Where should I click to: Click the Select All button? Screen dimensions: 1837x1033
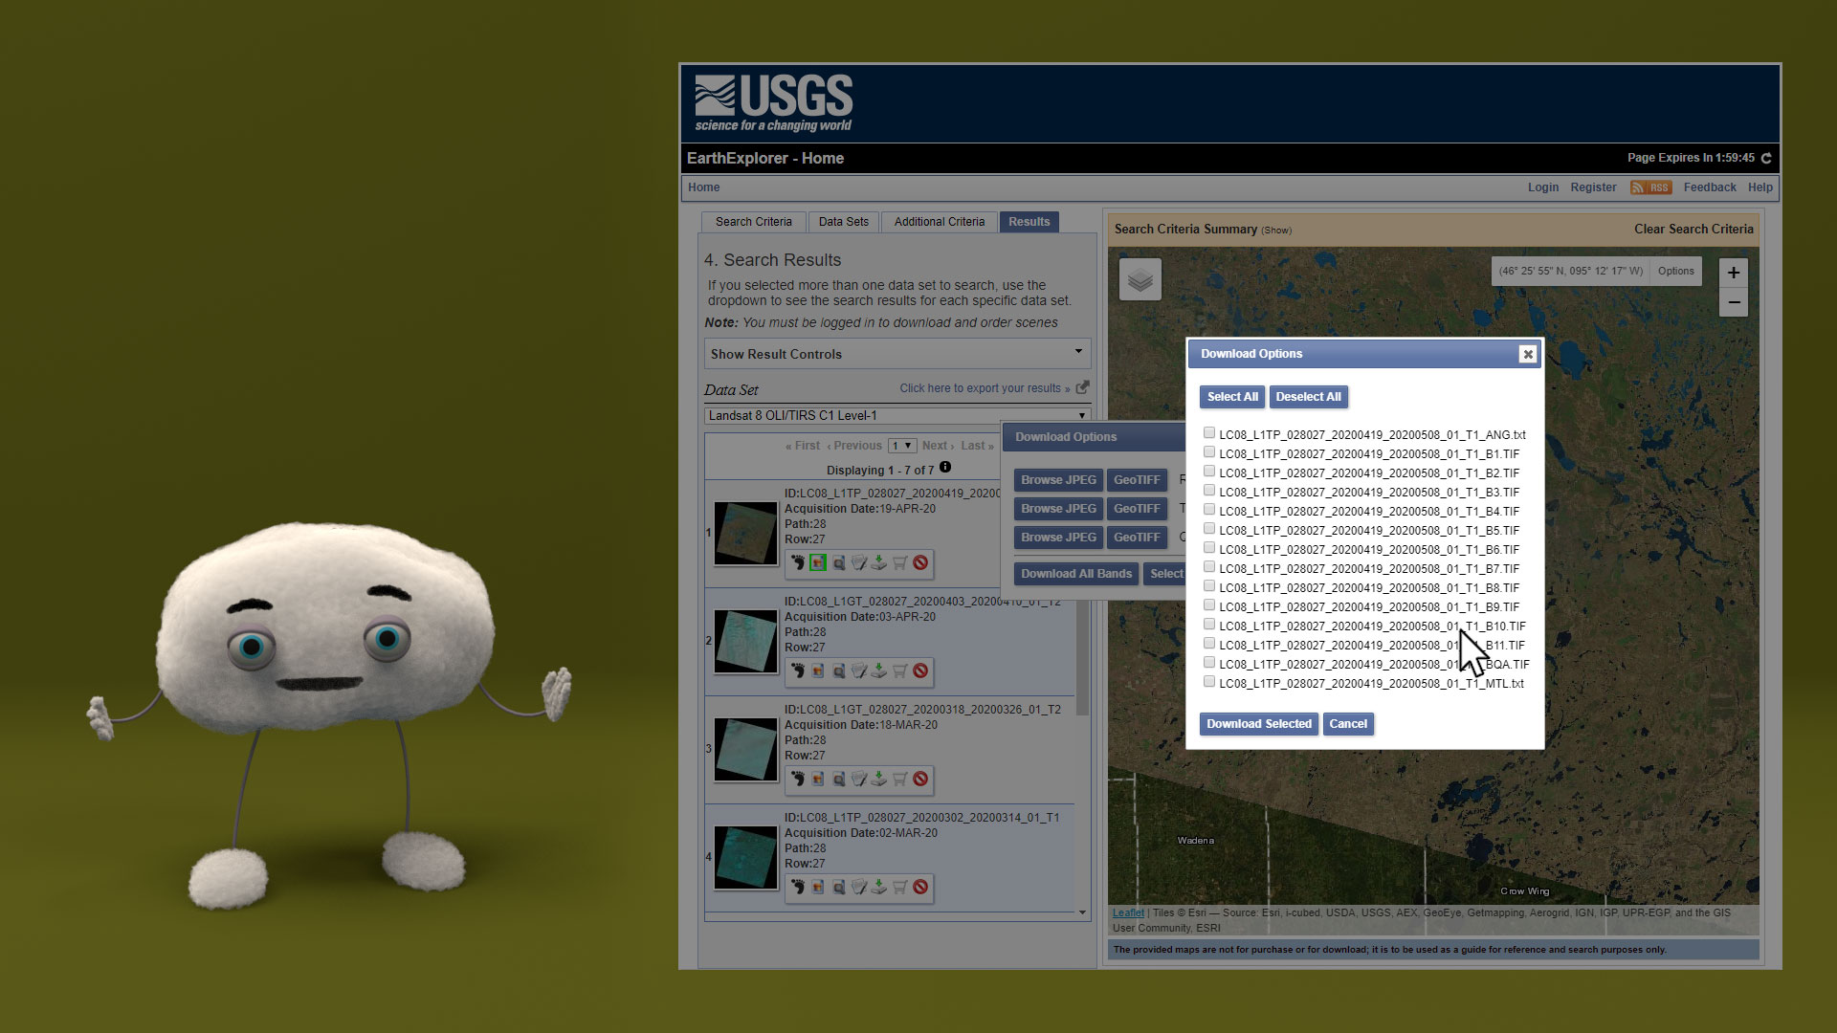pyautogui.click(x=1231, y=397)
